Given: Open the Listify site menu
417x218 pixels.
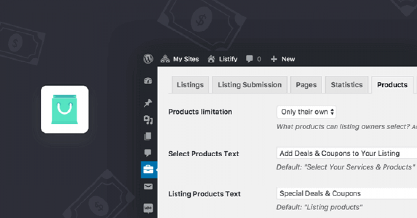Looking at the screenshot, I should tap(223, 59).
